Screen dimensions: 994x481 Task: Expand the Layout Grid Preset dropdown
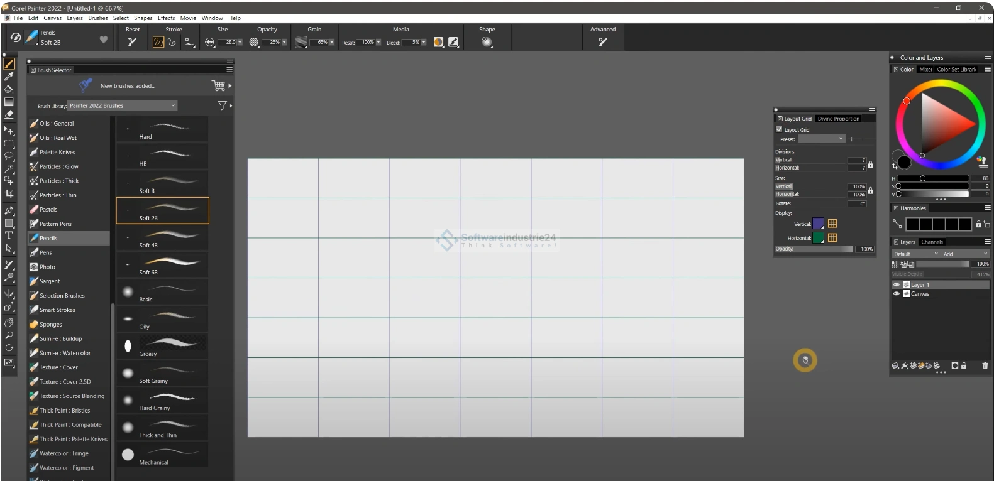point(821,139)
